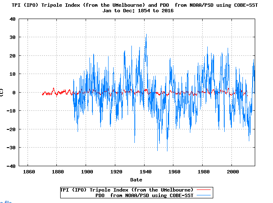Image resolution: width=273 pixels, height=203 pixels.
Task: Click the start of the red TPI line near 1870
Action: tap(42, 94)
